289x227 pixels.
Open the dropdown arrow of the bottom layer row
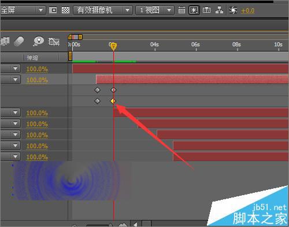pyautogui.click(x=15, y=156)
